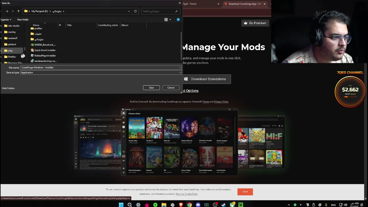
Task: Click the CurseForge app preview screenshot
Action: click(x=179, y=142)
